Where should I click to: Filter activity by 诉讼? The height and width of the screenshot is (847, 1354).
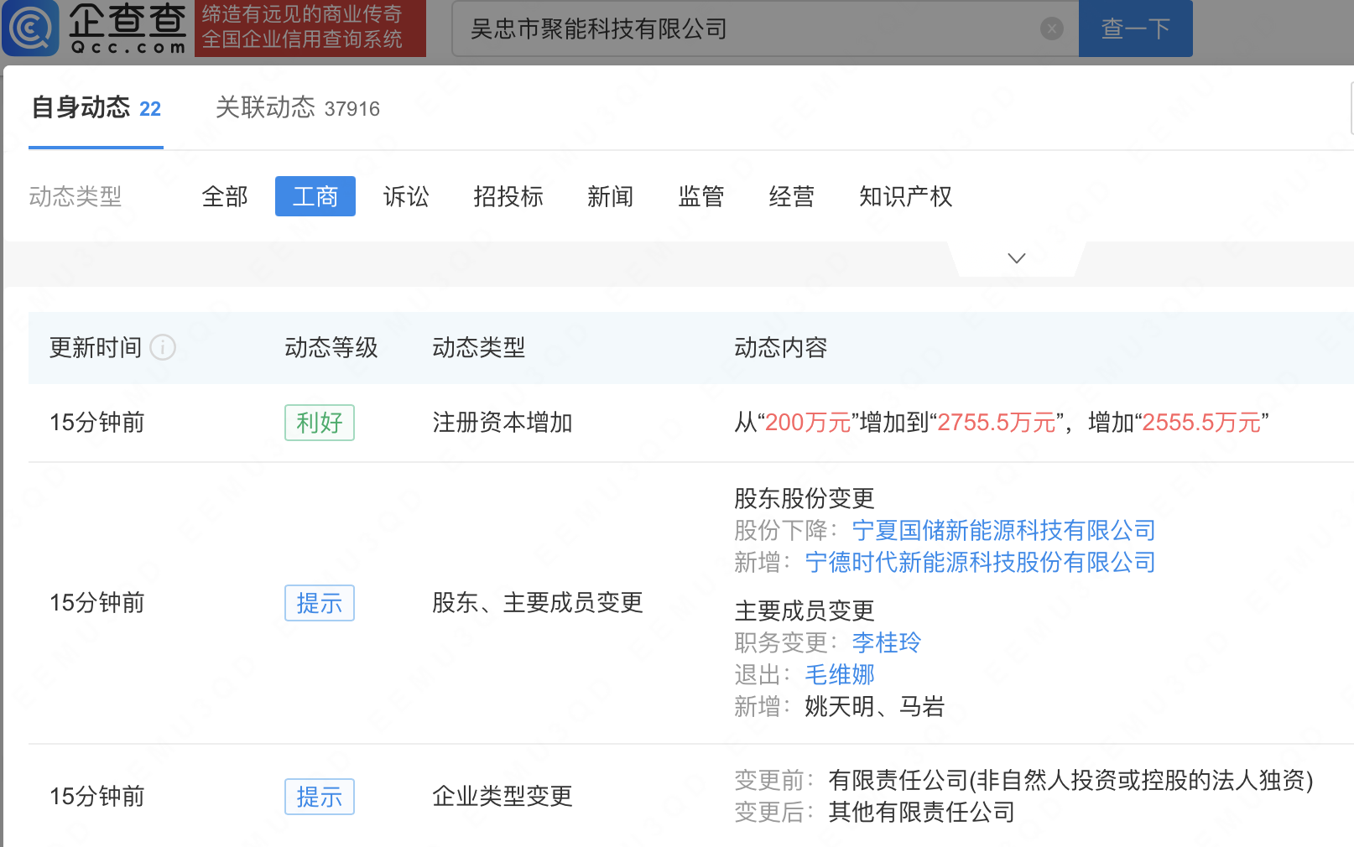[x=406, y=196]
